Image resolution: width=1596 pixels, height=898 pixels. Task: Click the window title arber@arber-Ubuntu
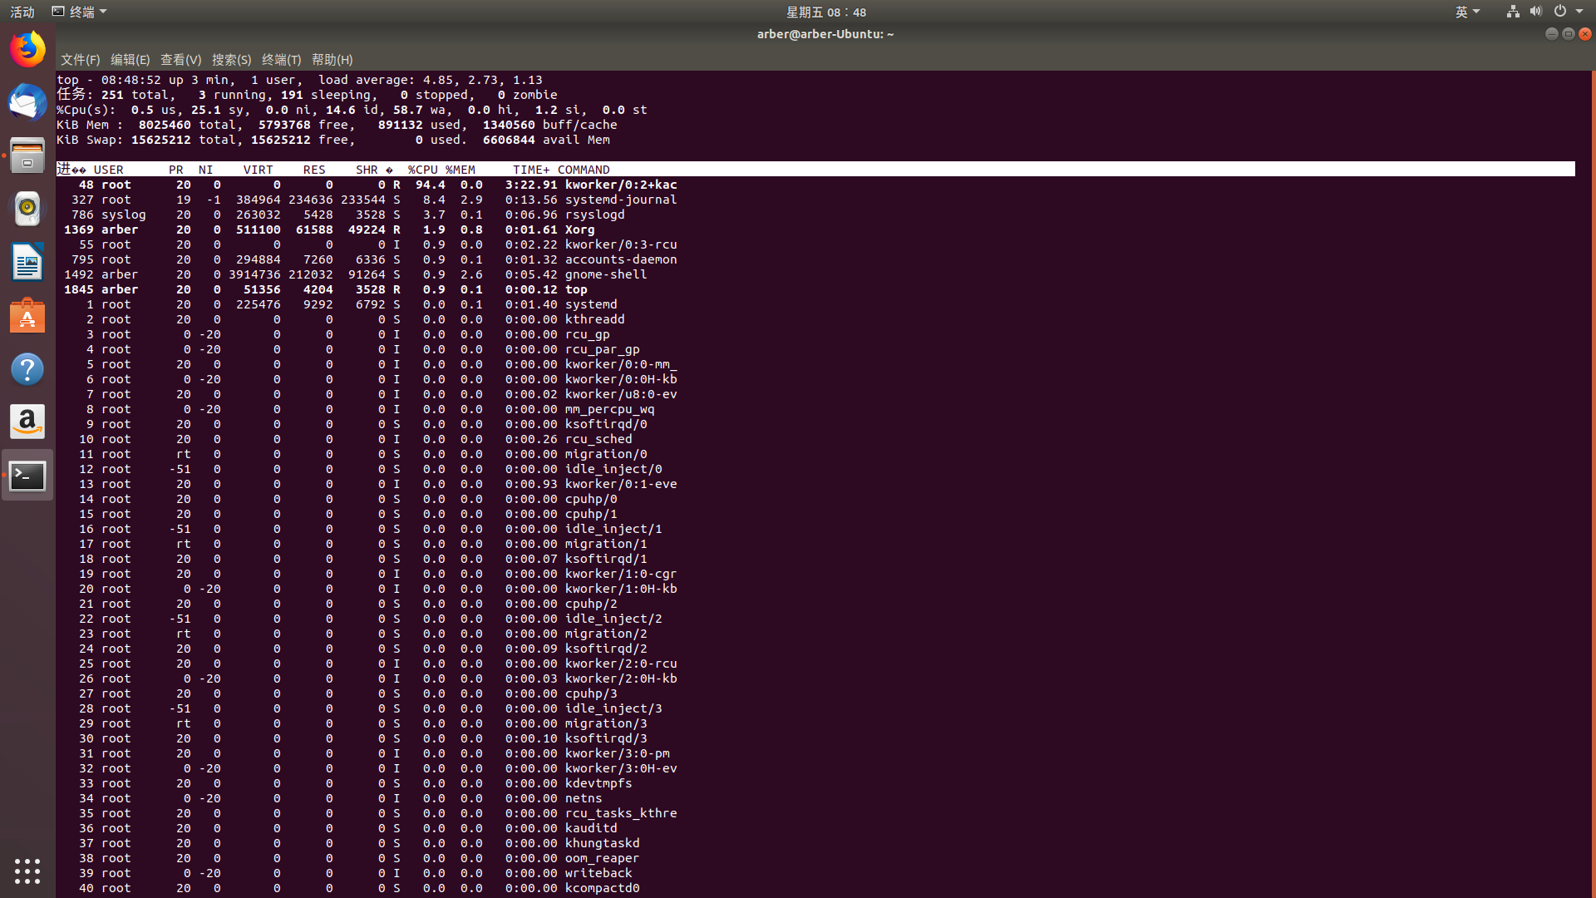[x=825, y=34]
